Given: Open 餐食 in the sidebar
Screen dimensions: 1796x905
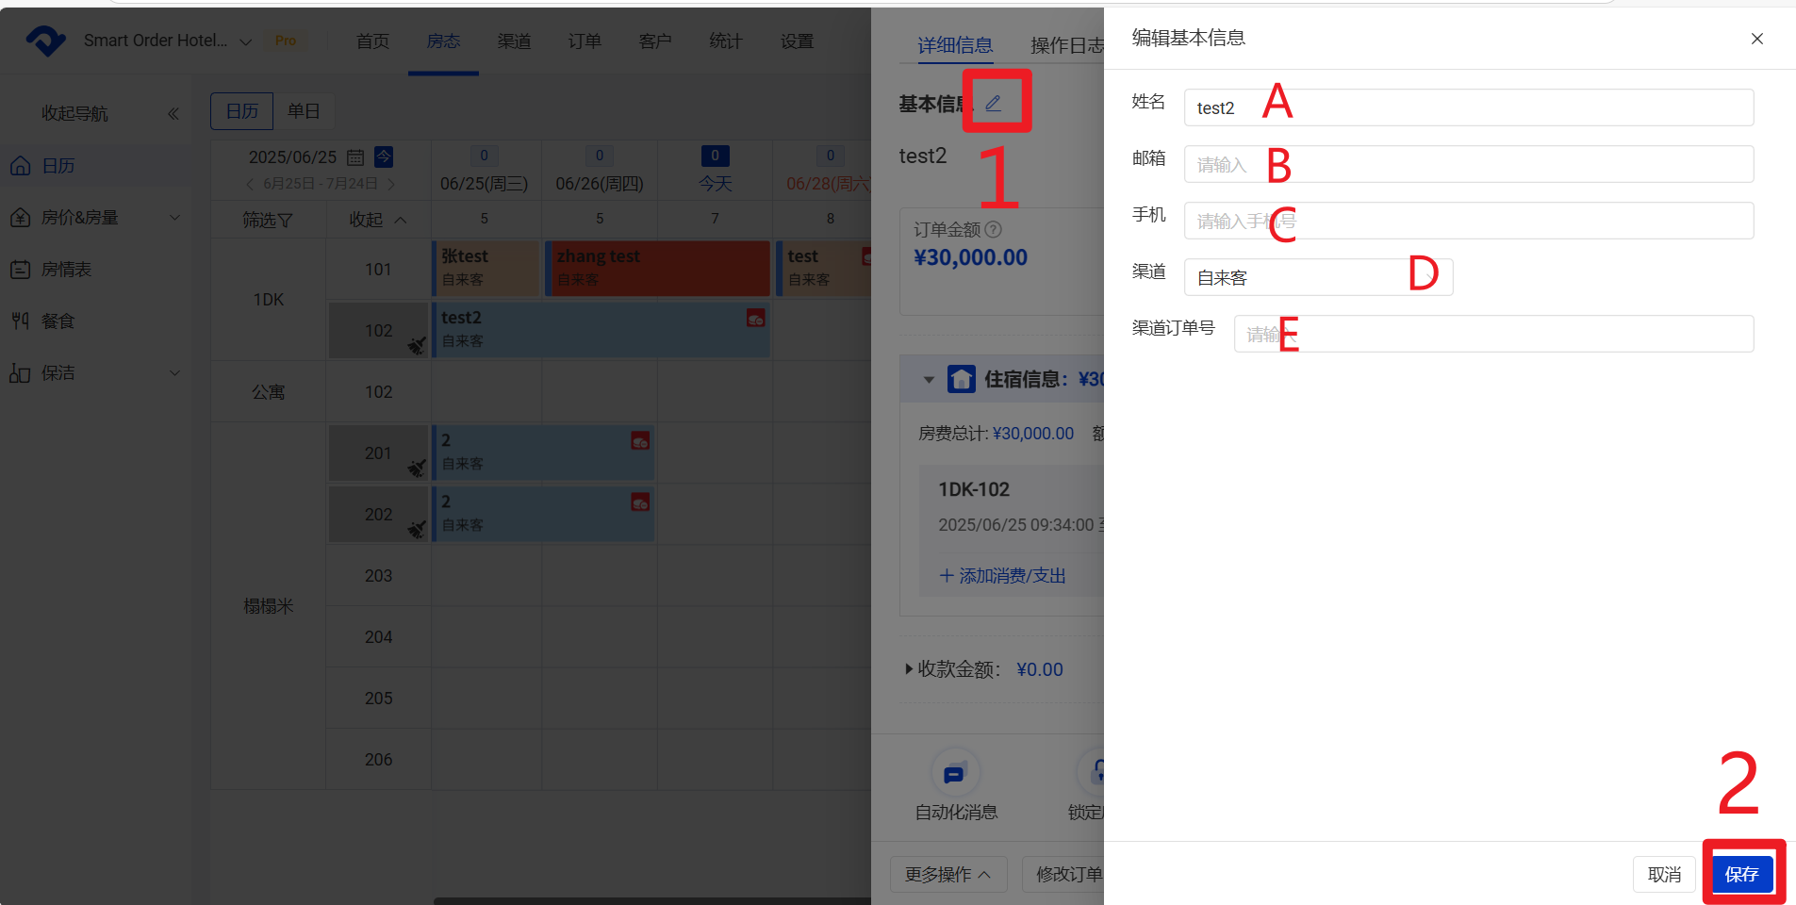Looking at the screenshot, I should pyautogui.click(x=95, y=321).
